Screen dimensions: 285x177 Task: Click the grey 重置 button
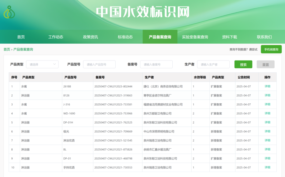point(265,64)
